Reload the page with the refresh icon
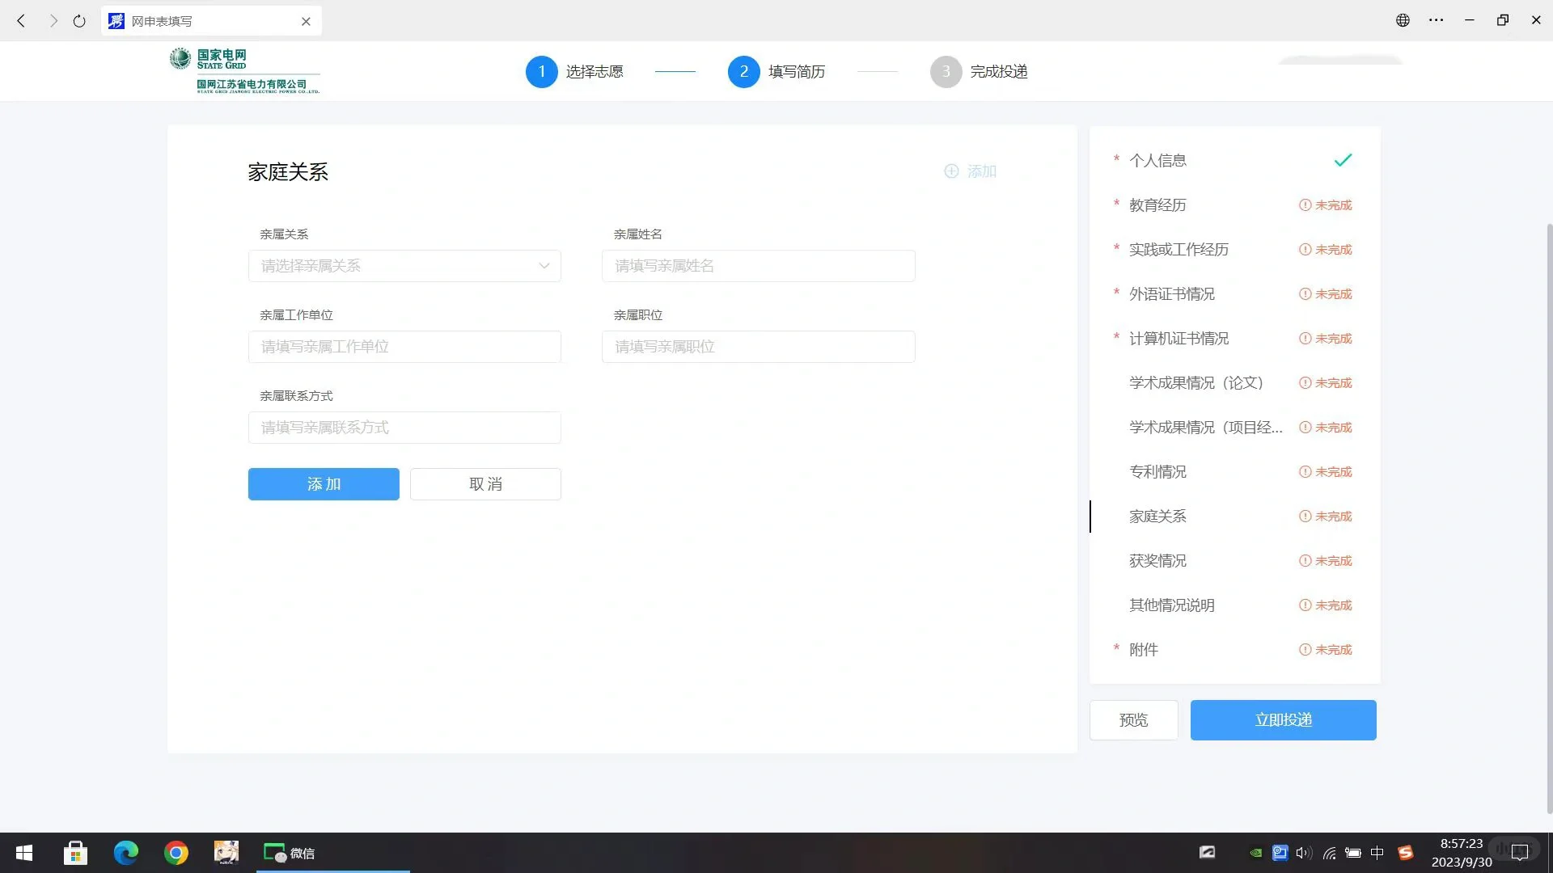Screen dimensions: 1553x873 [x=79, y=21]
